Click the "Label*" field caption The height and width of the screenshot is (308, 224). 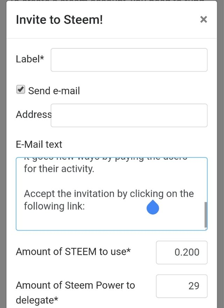pyautogui.click(x=30, y=59)
